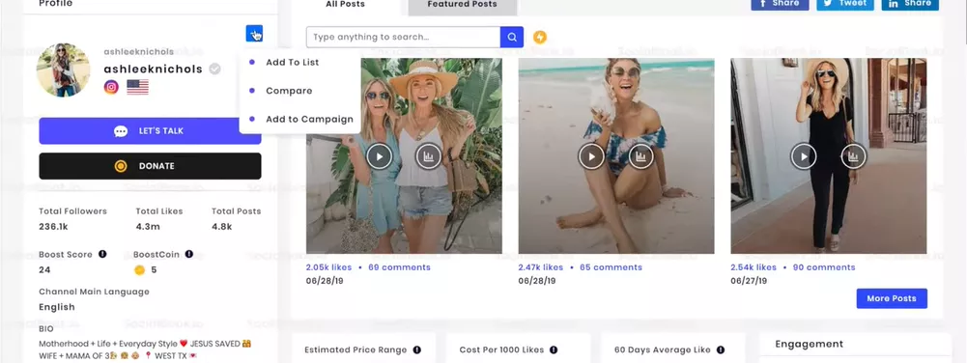Click the 90 comments link

coord(824,267)
